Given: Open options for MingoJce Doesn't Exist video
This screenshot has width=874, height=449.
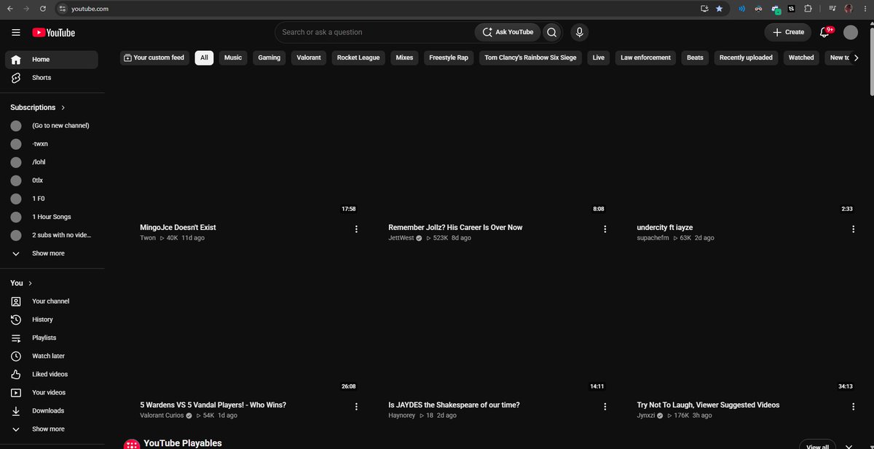Looking at the screenshot, I should (356, 229).
